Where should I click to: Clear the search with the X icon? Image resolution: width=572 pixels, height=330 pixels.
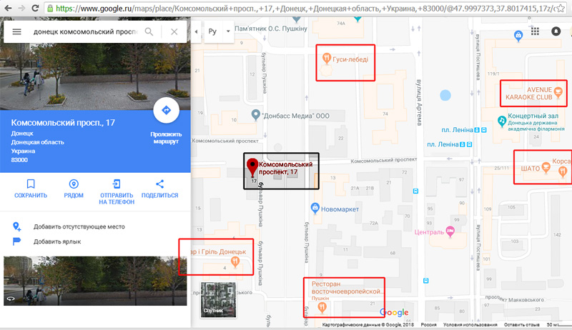tap(174, 31)
